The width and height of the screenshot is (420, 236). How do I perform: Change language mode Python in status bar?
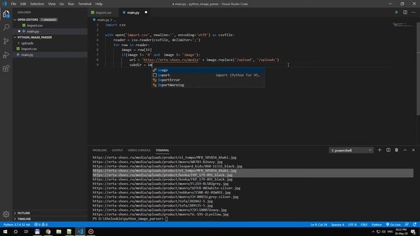tap(376, 224)
